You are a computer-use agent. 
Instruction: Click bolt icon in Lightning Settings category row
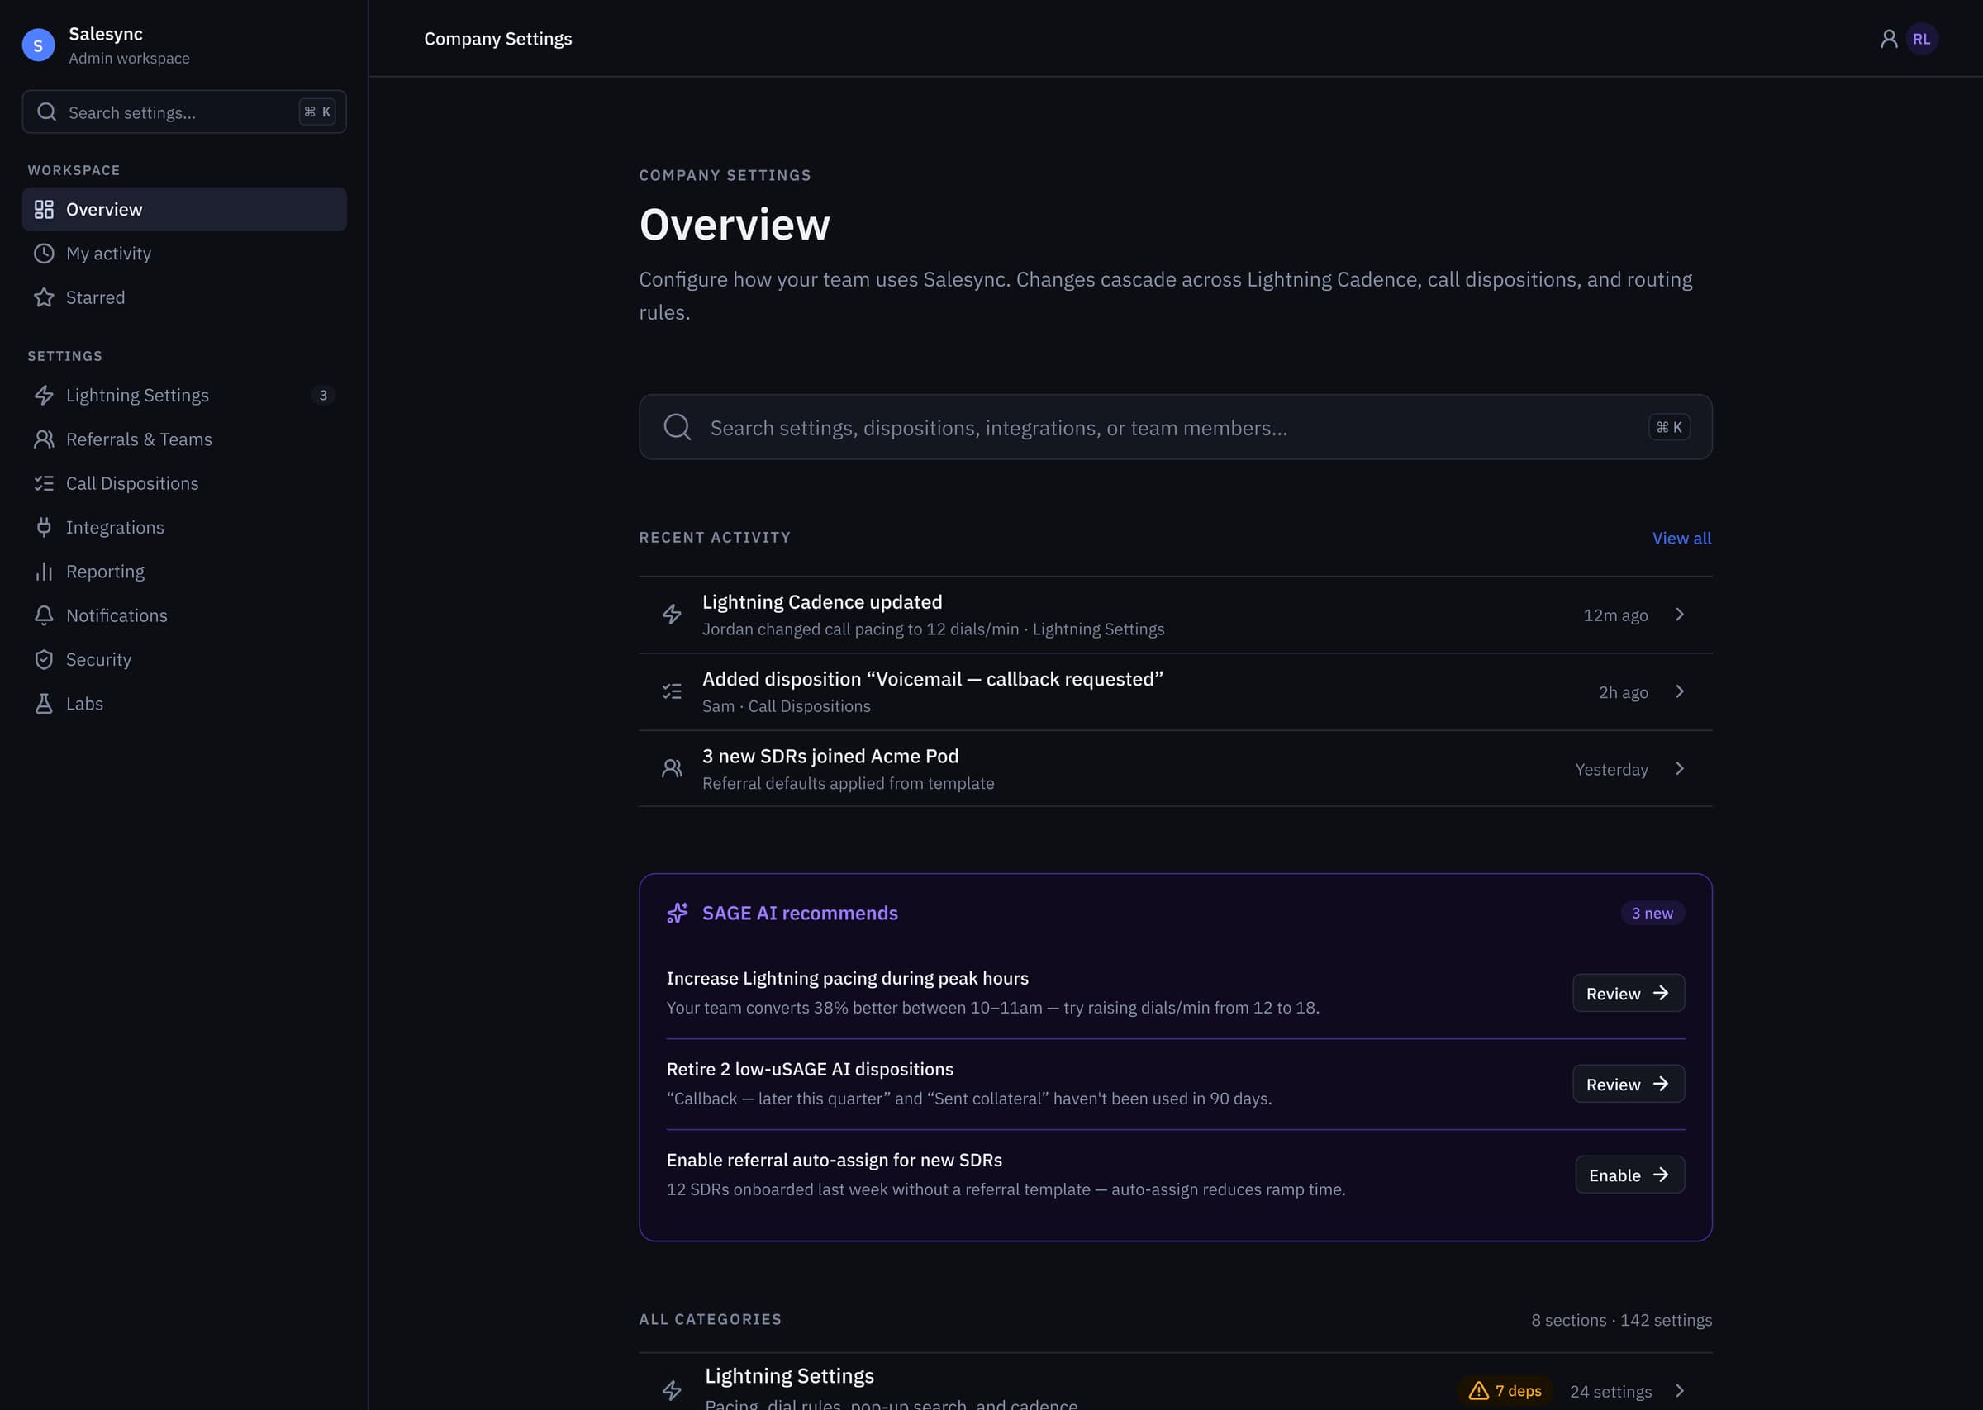pyautogui.click(x=672, y=1391)
